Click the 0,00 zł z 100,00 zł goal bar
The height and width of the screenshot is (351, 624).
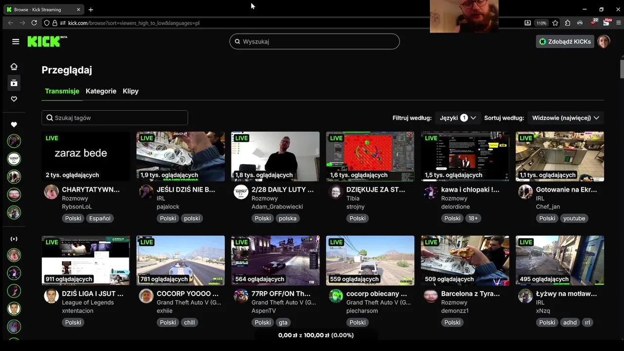click(x=316, y=335)
